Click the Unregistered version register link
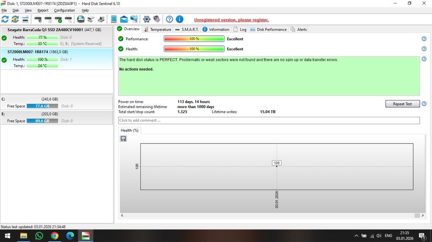Screen dimensions: 432x242 click(x=232, y=20)
